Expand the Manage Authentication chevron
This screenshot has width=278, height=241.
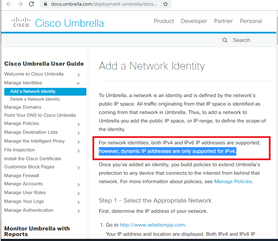coord(79,211)
